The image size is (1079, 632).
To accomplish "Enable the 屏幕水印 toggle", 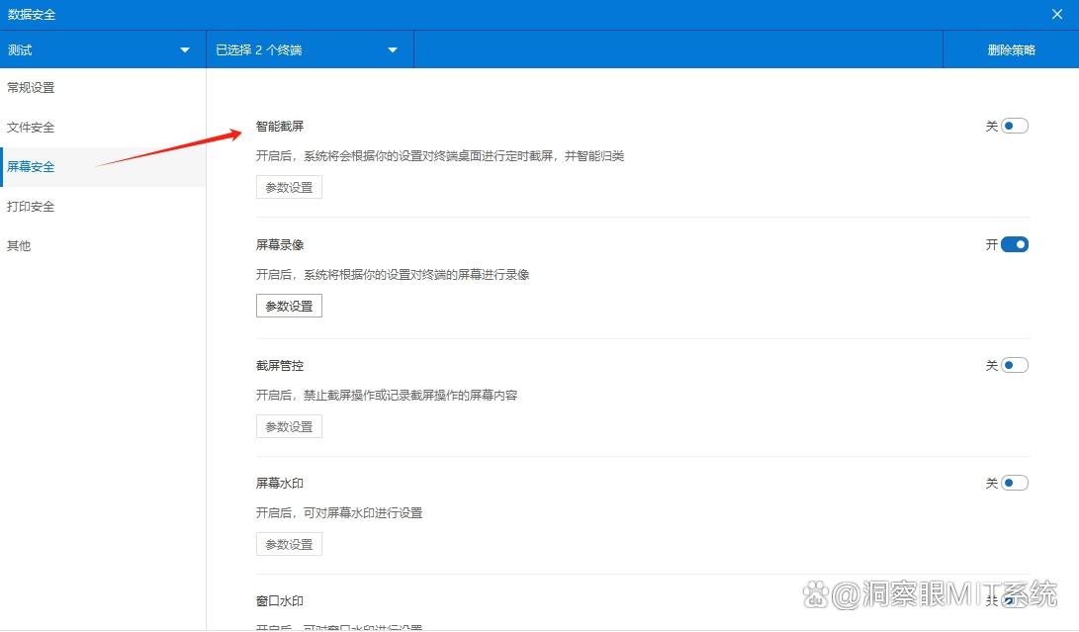I will [x=1015, y=483].
